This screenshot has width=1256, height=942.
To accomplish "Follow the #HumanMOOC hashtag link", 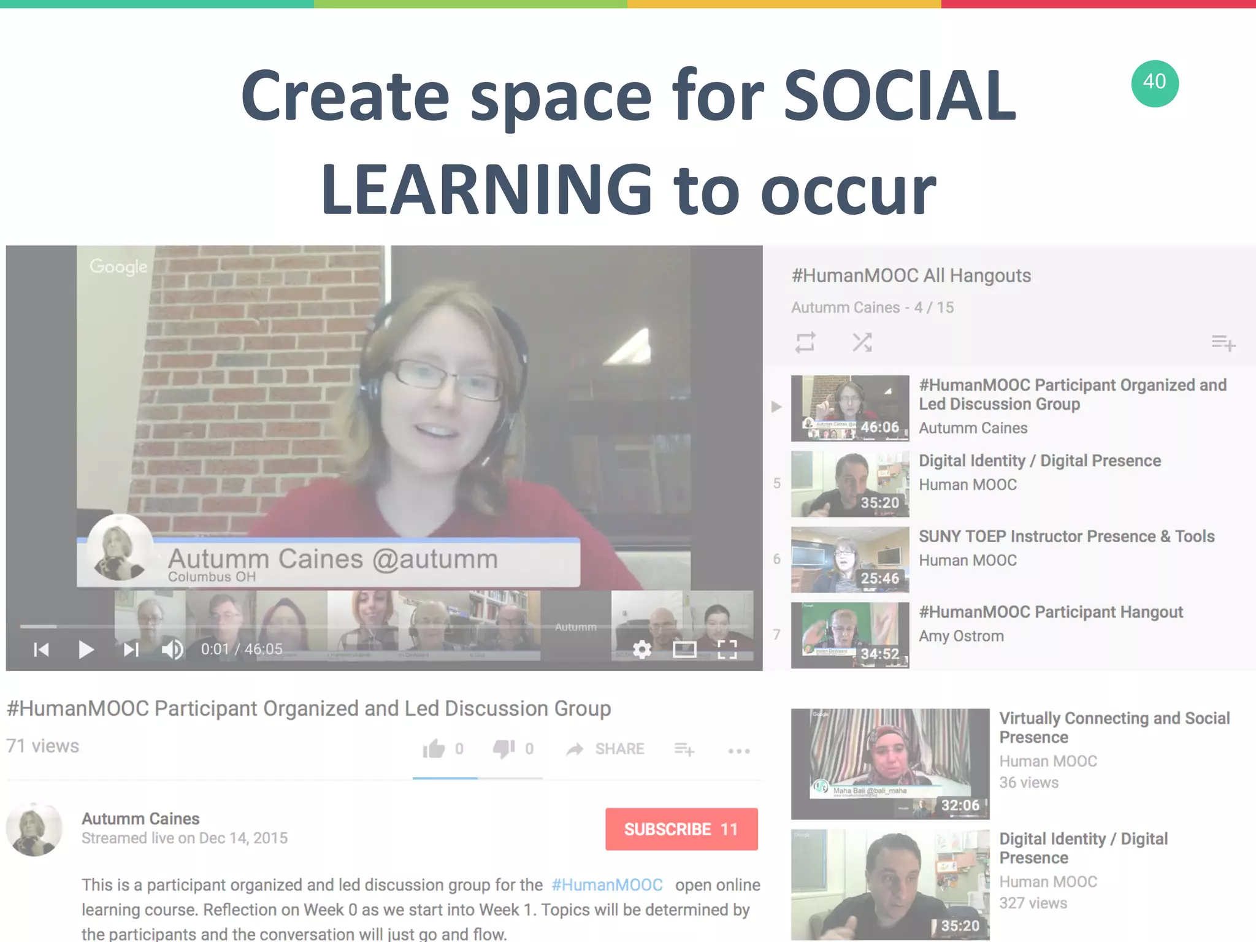I will pos(607,885).
